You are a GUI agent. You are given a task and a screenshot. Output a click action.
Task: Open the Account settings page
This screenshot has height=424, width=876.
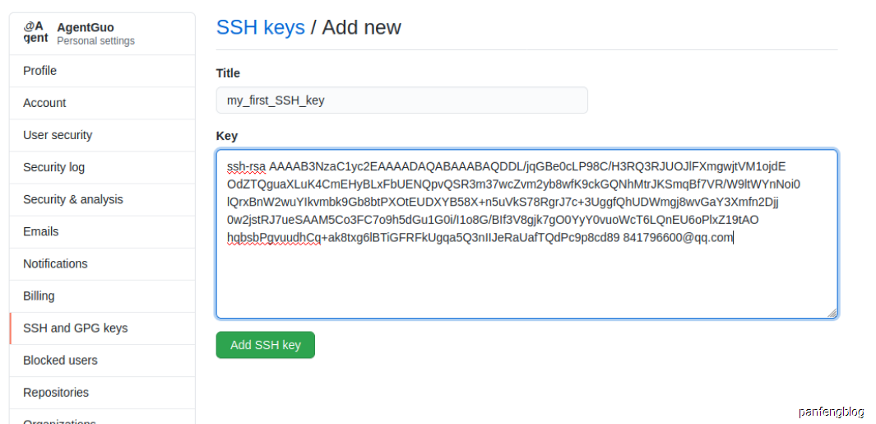[102, 103]
